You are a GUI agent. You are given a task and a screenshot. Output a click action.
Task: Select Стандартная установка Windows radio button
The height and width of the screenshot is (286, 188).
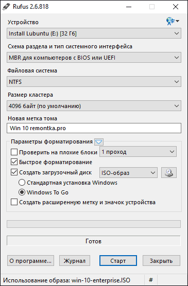coord(22,183)
